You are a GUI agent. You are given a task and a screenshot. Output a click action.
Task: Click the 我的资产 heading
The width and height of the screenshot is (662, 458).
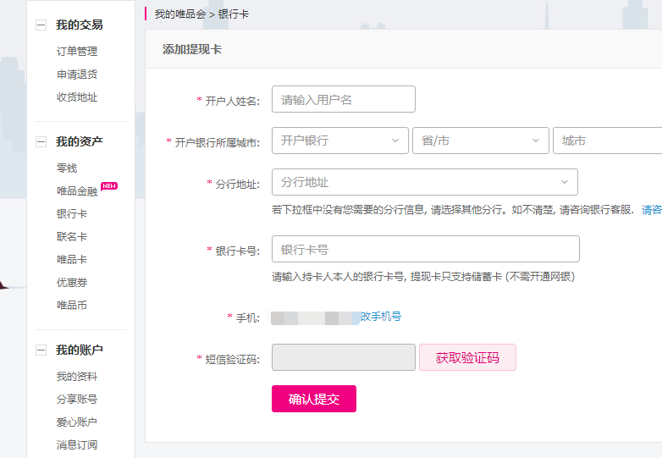(x=80, y=141)
